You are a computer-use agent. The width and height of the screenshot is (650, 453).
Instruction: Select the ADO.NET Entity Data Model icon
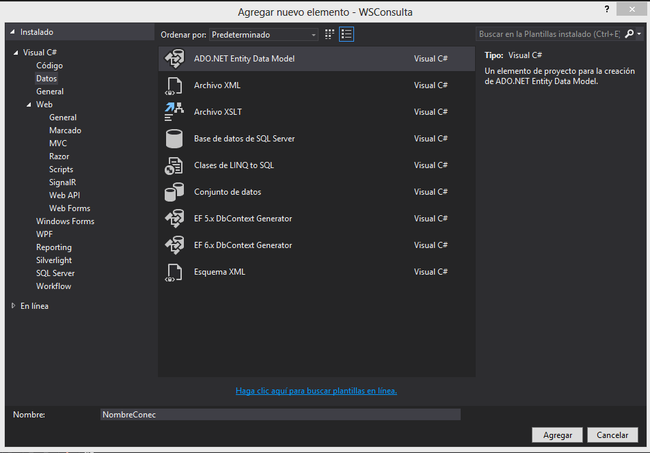point(174,59)
